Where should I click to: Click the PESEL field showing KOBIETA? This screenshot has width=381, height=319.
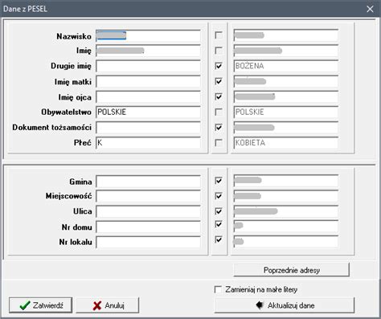286,143
